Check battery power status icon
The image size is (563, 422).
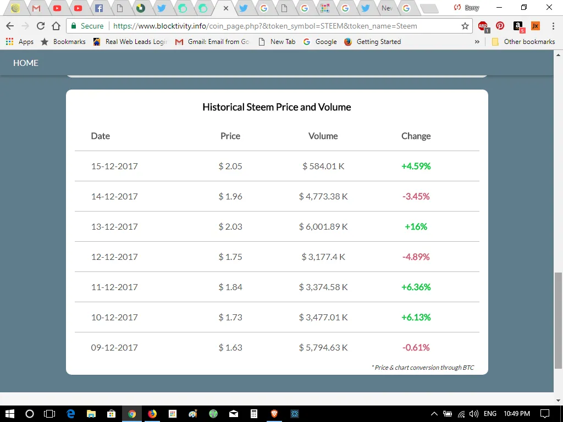pos(448,414)
